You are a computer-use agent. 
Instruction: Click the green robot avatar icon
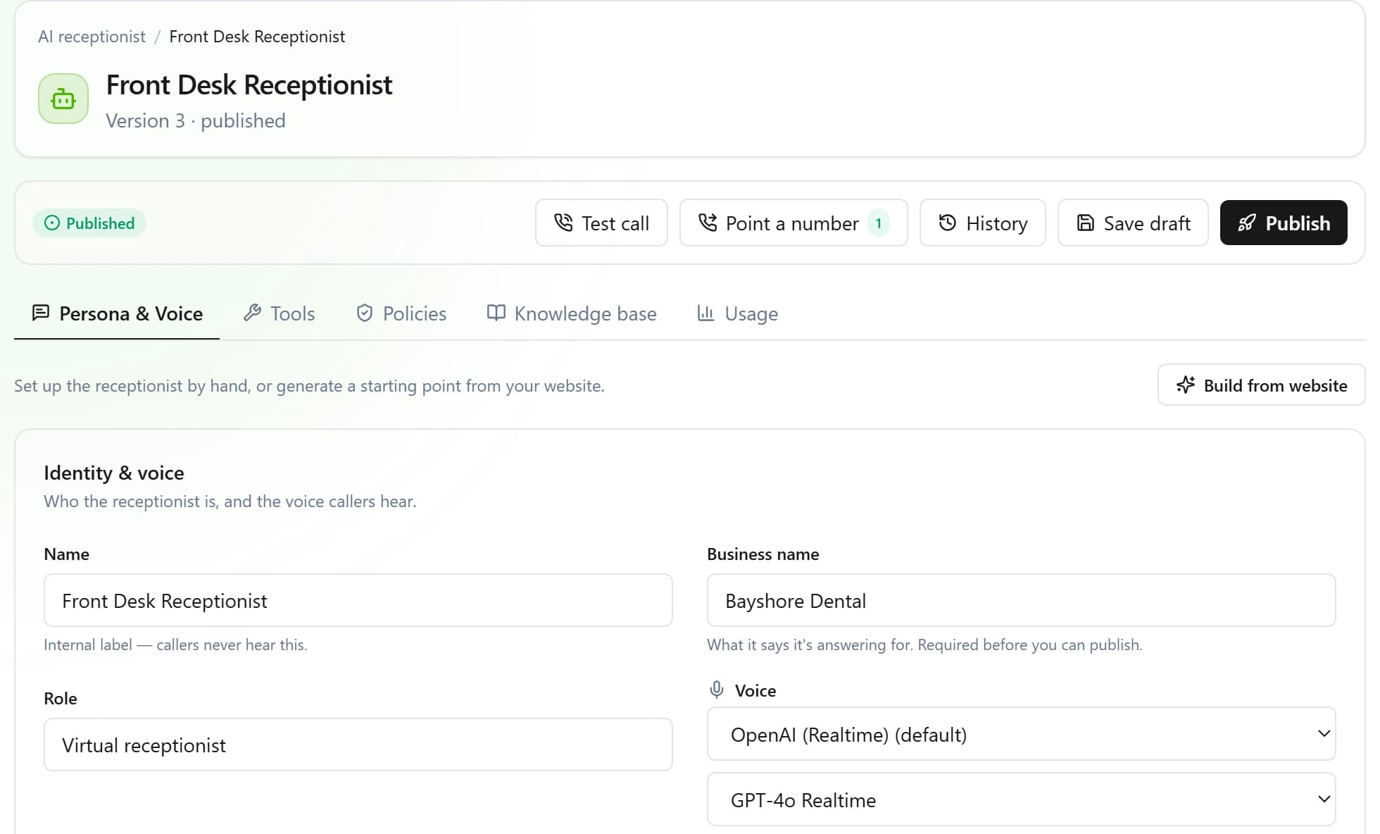pyautogui.click(x=63, y=99)
